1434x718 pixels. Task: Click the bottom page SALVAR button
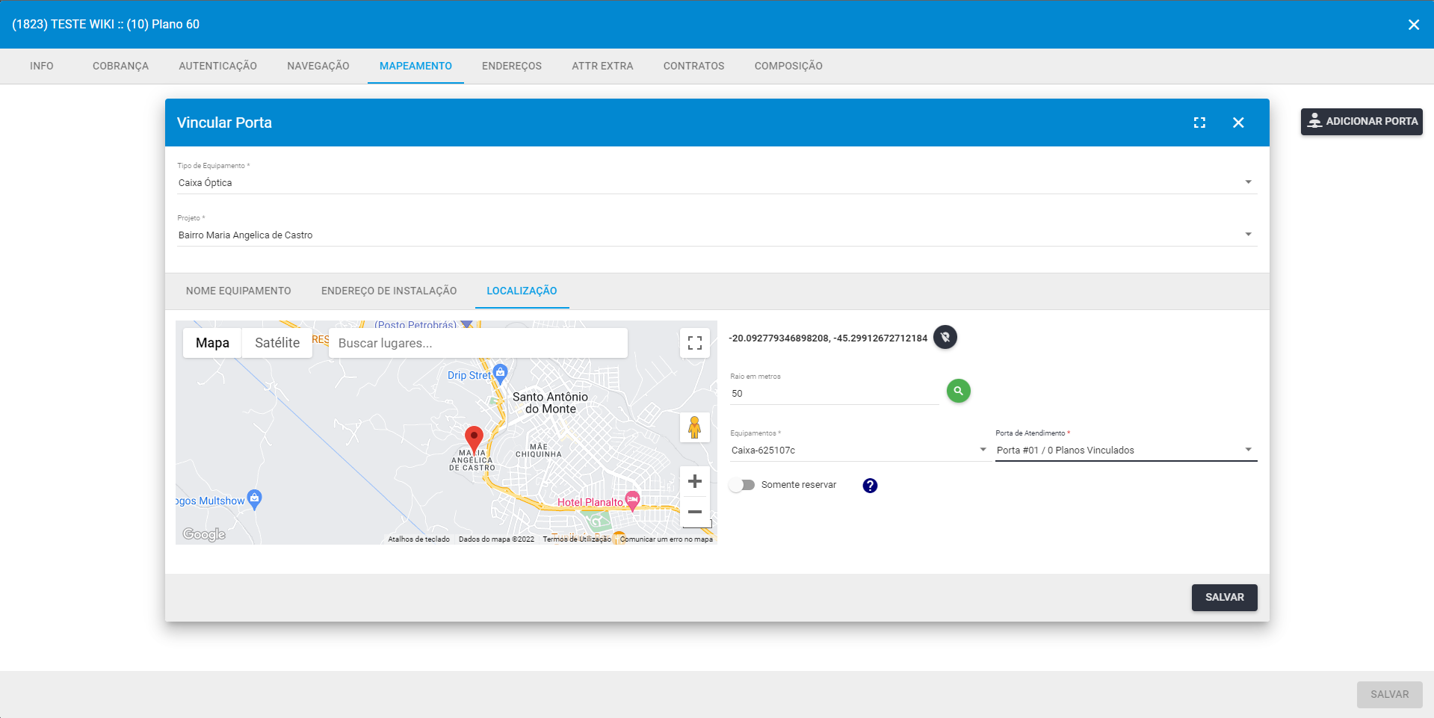[1390, 695]
